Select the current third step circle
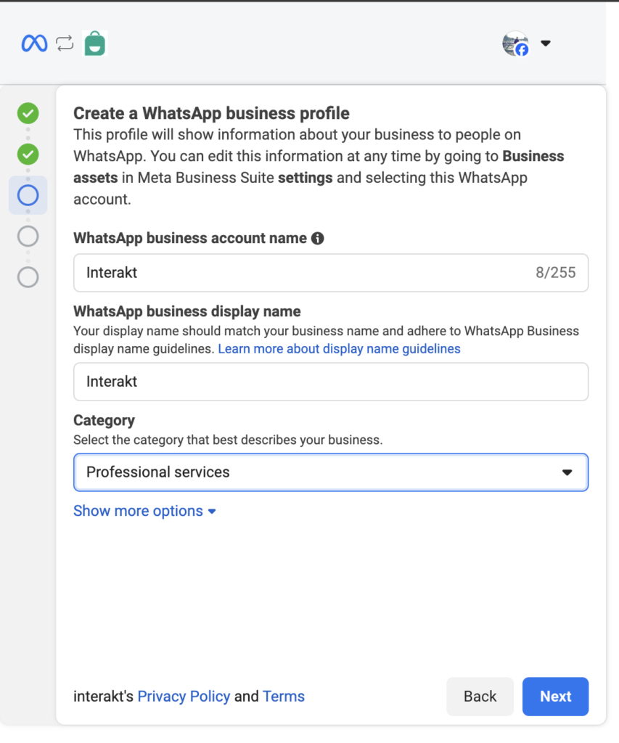This screenshot has height=743, width=619. coord(28,195)
